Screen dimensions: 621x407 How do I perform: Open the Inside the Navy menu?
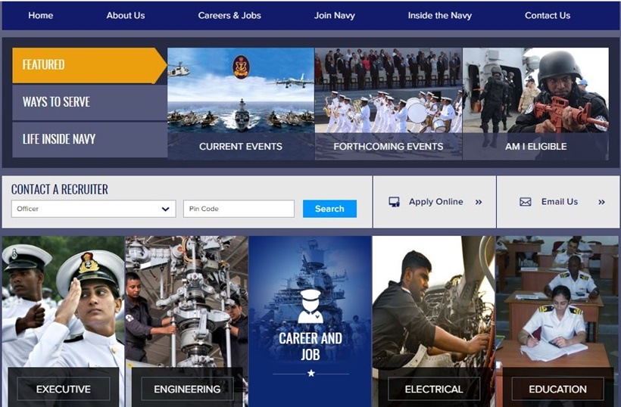[x=439, y=16]
